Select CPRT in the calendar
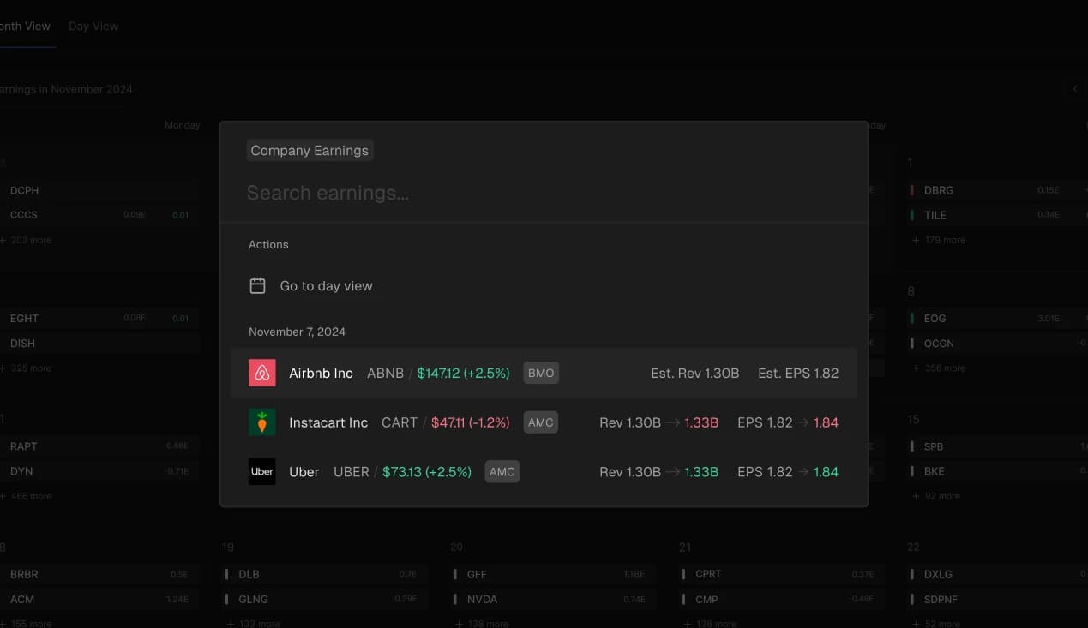 (781, 574)
